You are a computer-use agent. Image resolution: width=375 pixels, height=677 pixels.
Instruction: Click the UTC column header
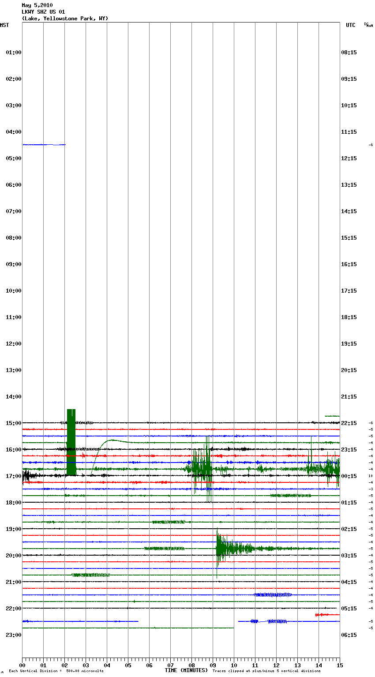point(350,25)
